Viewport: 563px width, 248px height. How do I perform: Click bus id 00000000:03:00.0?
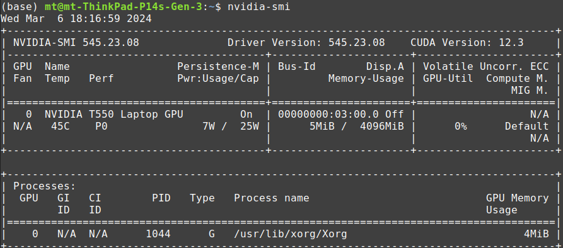tap(328, 115)
